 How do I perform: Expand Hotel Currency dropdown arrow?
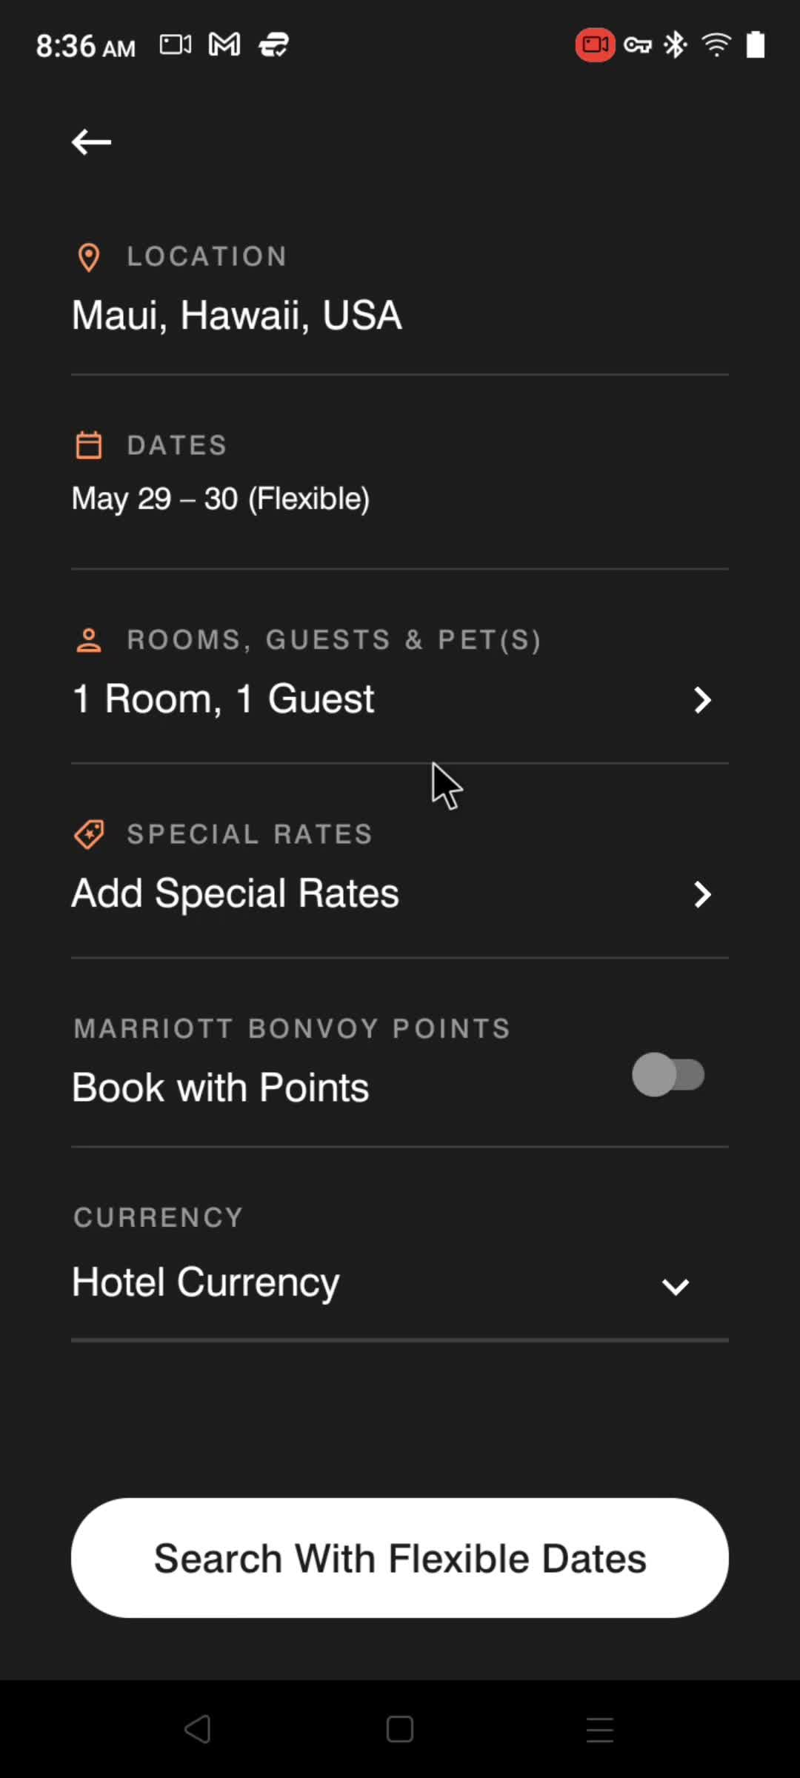pos(676,1286)
